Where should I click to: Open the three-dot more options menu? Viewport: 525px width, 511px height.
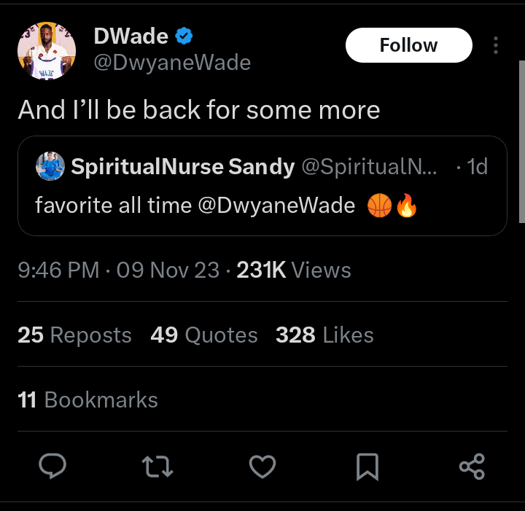(x=495, y=45)
